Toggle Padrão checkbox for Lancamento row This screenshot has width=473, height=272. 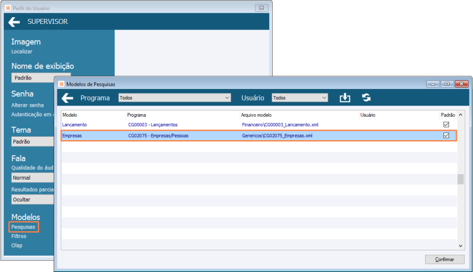446,125
